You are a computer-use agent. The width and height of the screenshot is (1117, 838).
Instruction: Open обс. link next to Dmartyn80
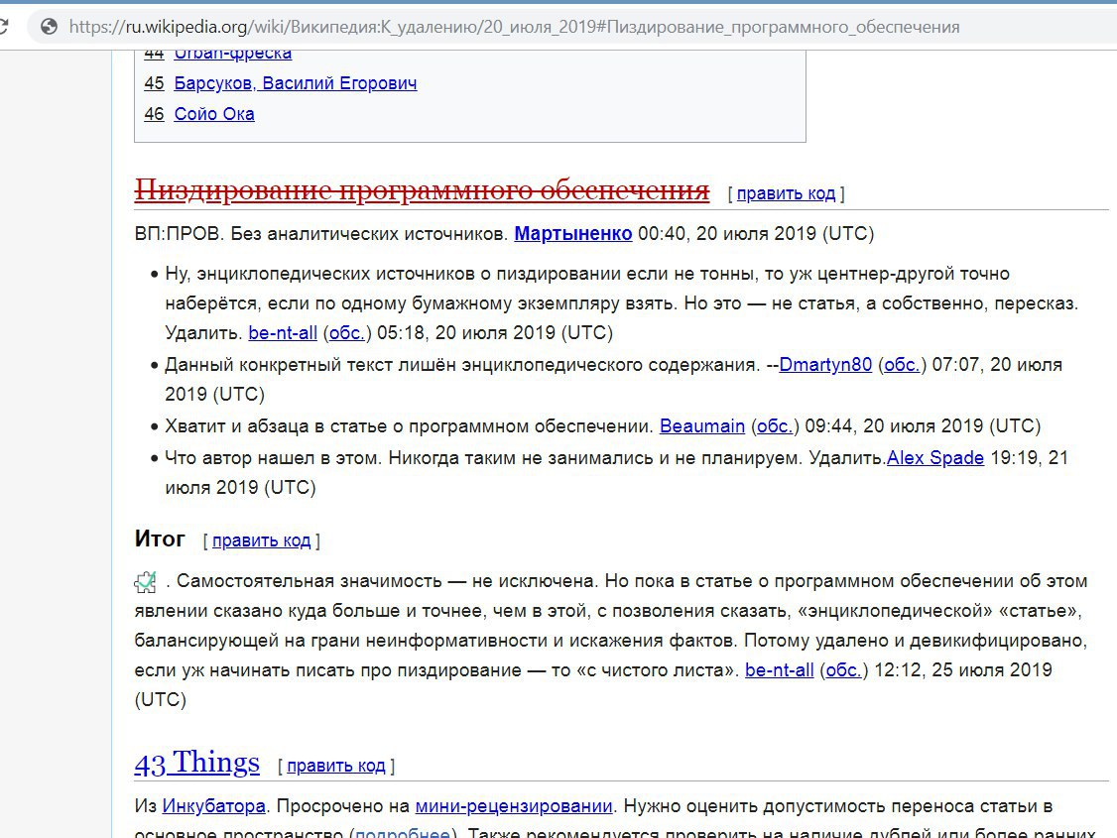coord(902,365)
